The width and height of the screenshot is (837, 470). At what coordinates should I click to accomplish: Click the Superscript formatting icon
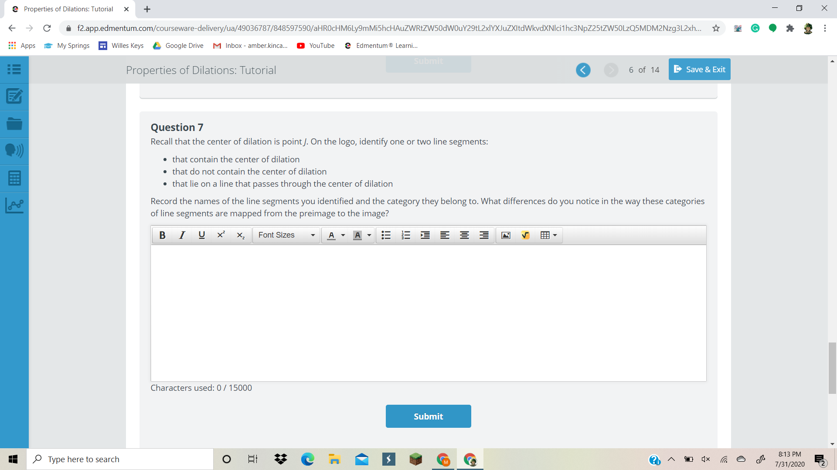pyautogui.click(x=220, y=235)
